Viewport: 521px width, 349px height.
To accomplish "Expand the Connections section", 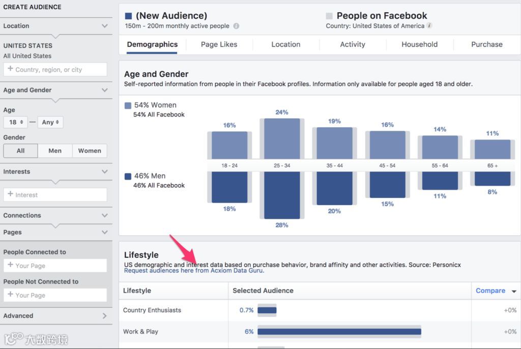I will point(105,215).
